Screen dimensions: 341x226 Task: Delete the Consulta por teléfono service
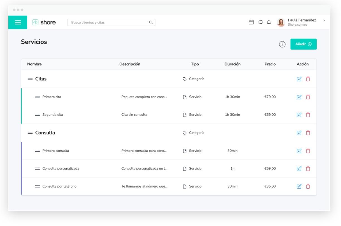click(x=308, y=186)
